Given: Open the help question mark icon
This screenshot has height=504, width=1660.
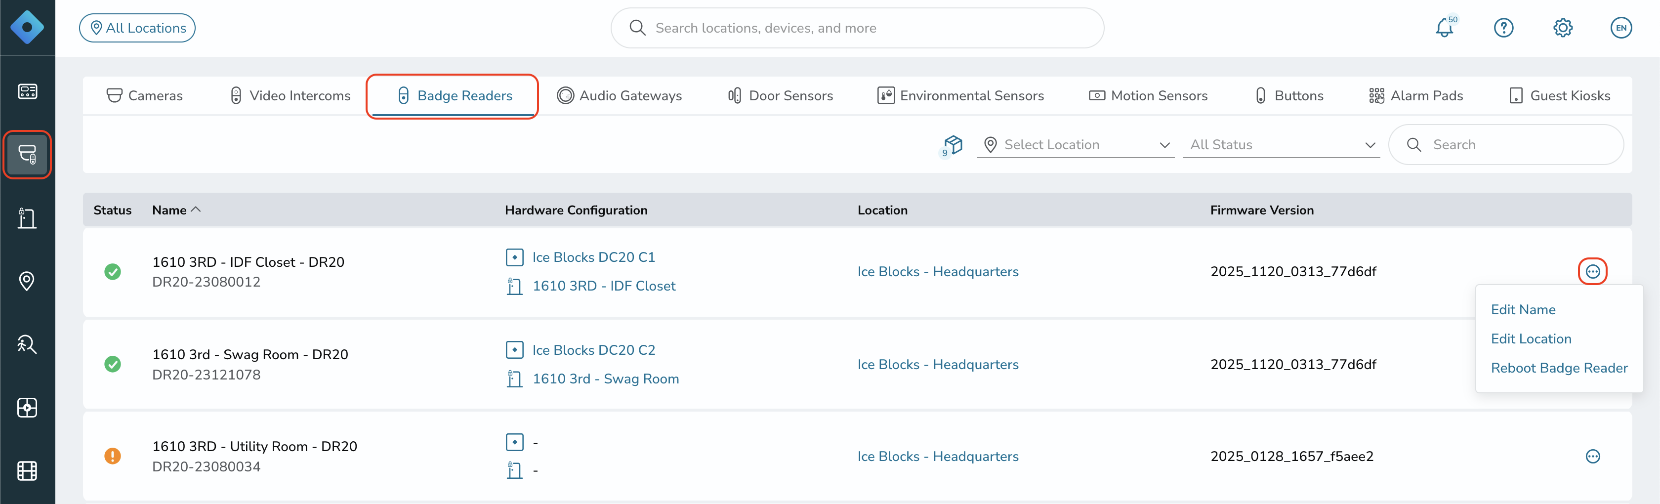Looking at the screenshot, I should coord(1503,28).
